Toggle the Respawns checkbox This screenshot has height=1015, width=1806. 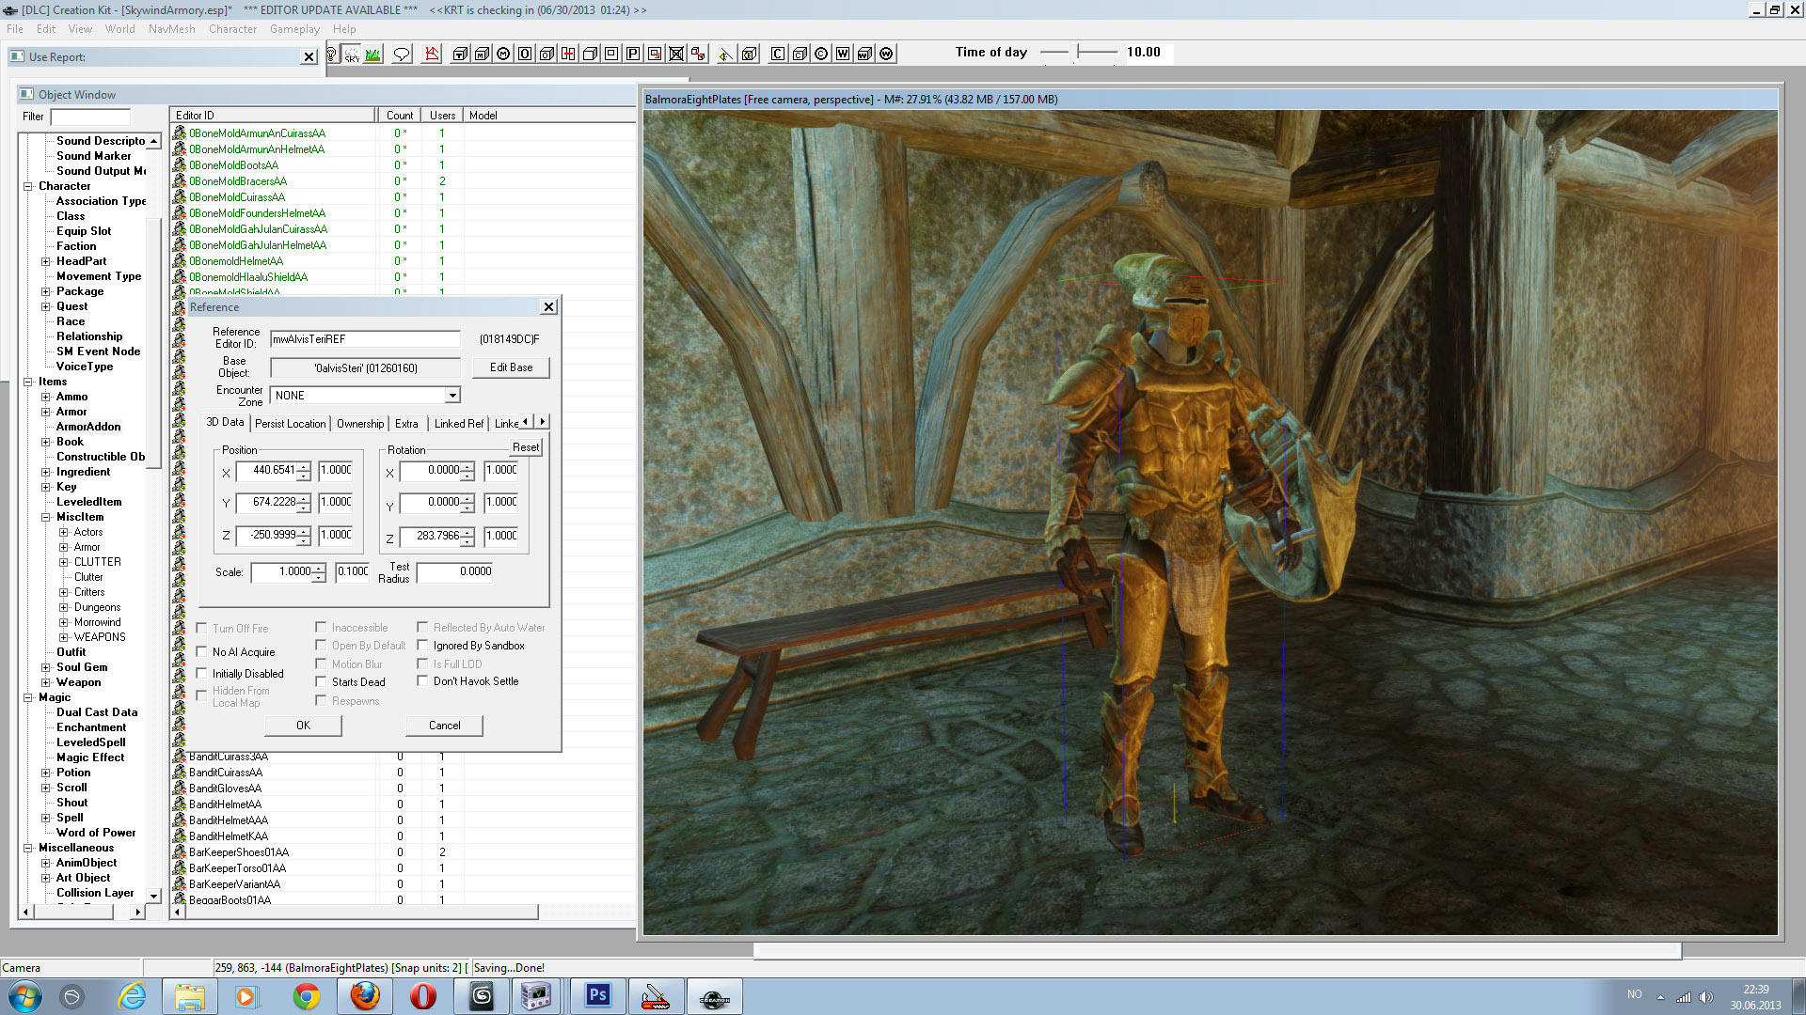321,700
